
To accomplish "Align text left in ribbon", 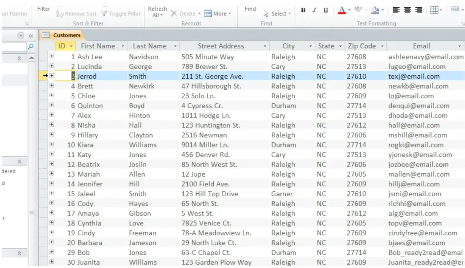I will [396, 10].
